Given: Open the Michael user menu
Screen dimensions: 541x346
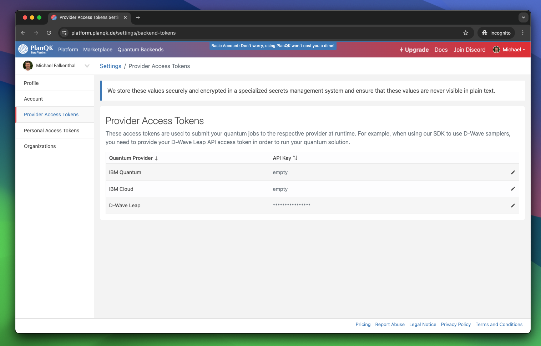Looking at the screenshot, I should [509, 50].
